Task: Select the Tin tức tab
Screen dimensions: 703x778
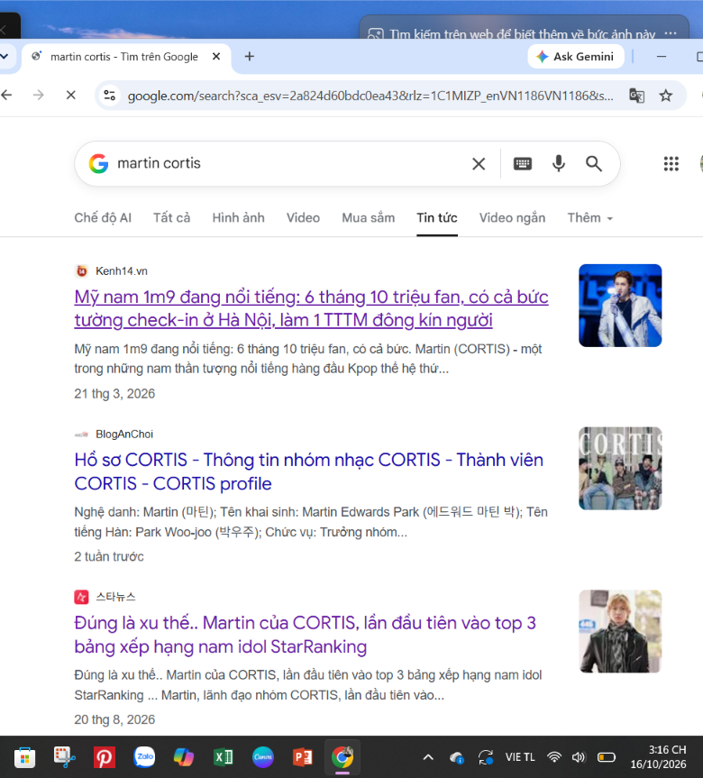Action: 437,218
